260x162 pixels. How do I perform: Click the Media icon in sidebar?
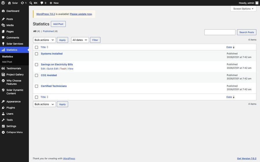click(x=3, y=25)
